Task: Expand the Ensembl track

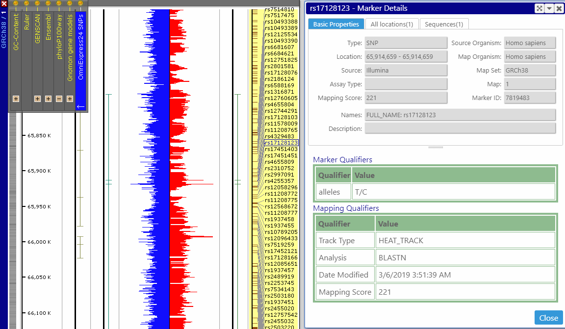Action: click(x=48, y=99)
